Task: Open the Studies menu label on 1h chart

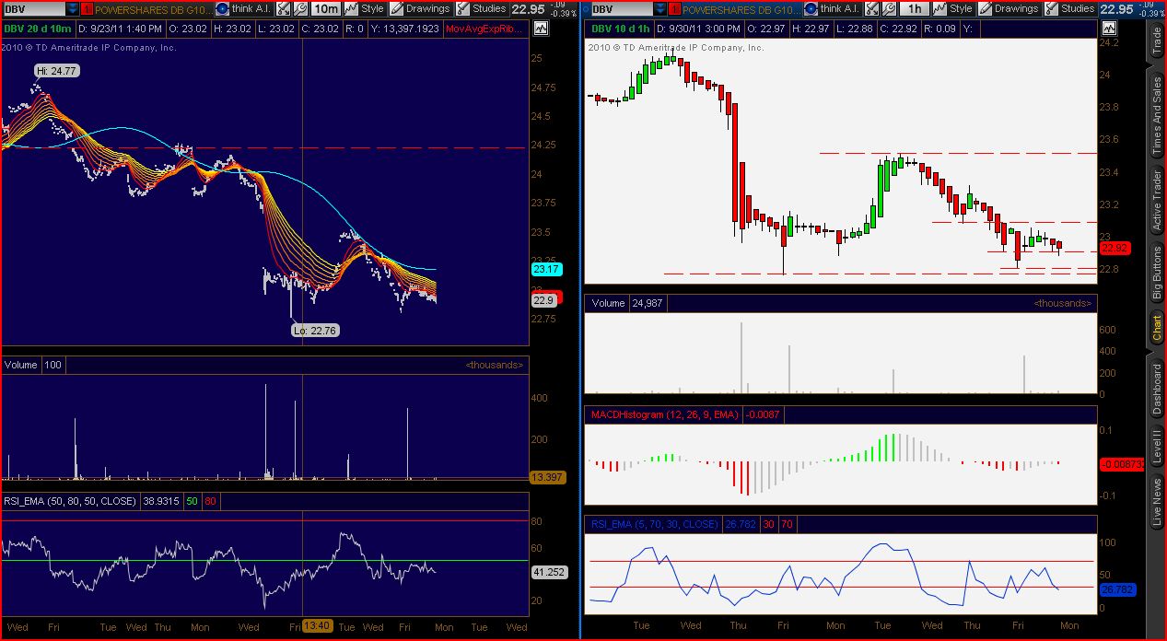Action: point(1078,8)
